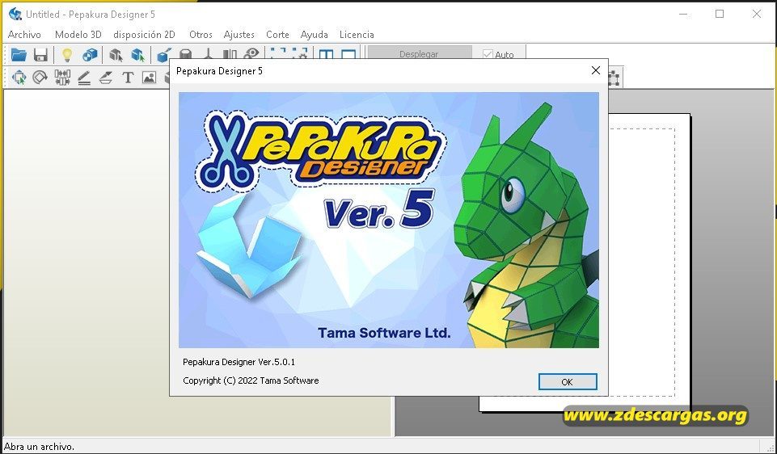
Task: Open the Licencia menu
Action: click(x=357, y=35)
